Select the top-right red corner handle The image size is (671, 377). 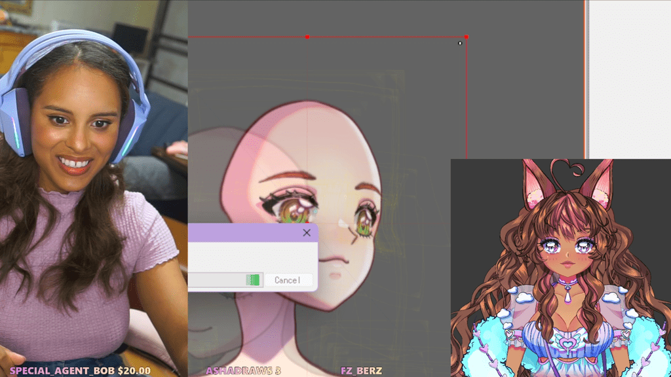(466, 37)
